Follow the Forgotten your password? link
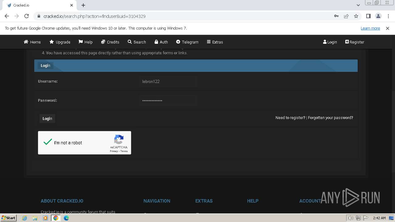The image size is (395, 222). (x=331, y=118)
